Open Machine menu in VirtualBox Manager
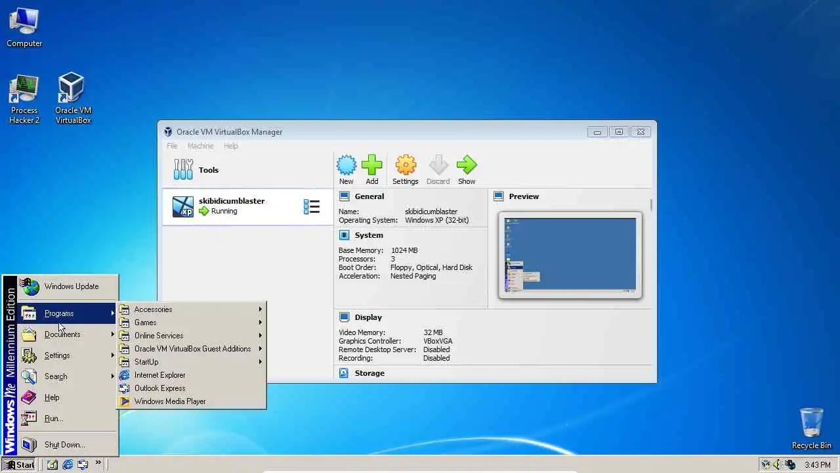 click(200, 146)
